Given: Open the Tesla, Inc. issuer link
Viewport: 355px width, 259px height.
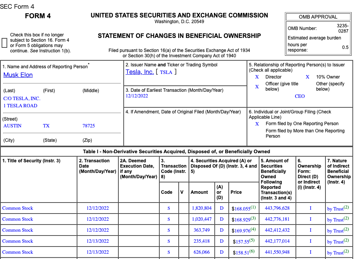Looking at the screenshot, I should pyautogui.click(x=140, y=72).
